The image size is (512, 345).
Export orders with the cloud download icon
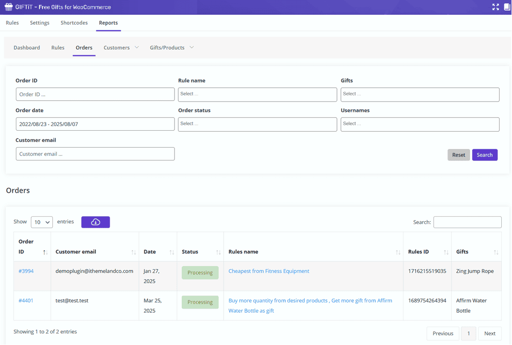pyautogui.click(x=95, y=221)
